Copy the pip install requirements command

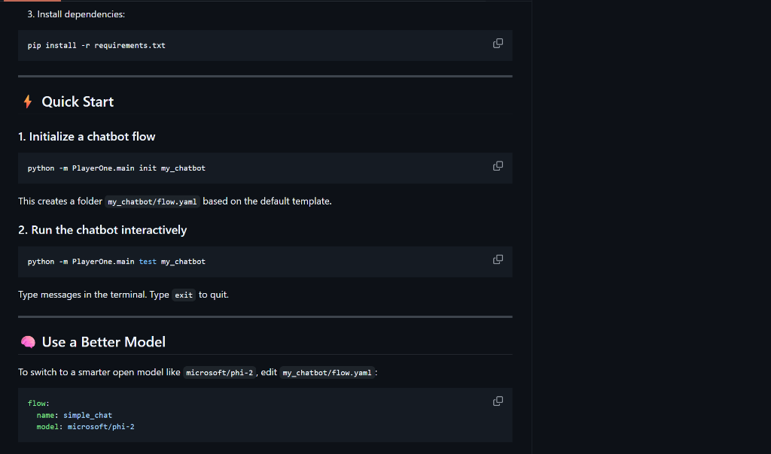(x=498, y=44)
